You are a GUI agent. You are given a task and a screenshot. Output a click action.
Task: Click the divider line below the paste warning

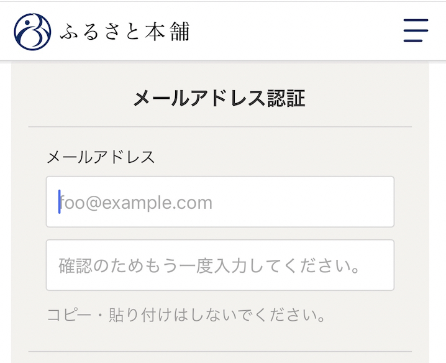(220, 352)
